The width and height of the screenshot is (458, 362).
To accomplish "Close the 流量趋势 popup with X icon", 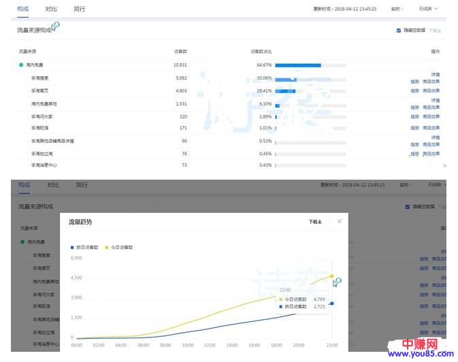I will pos(340,221).
